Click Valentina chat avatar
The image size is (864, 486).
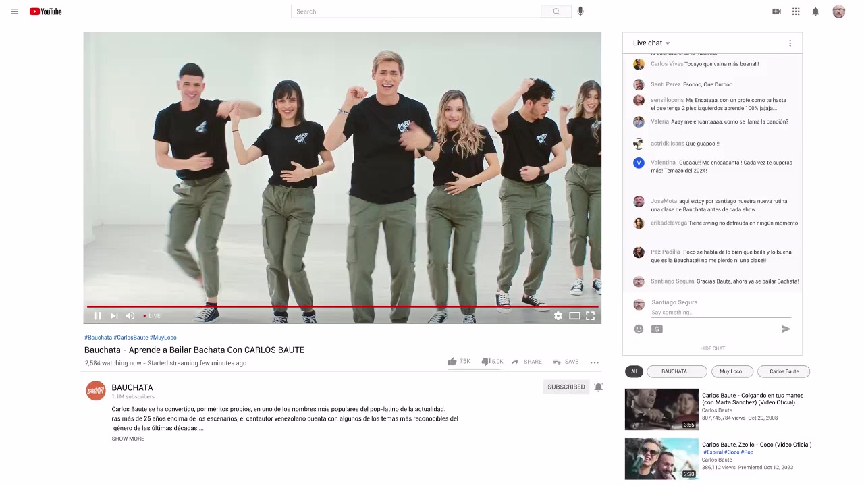pyautogui.click(x=639, y=163)
